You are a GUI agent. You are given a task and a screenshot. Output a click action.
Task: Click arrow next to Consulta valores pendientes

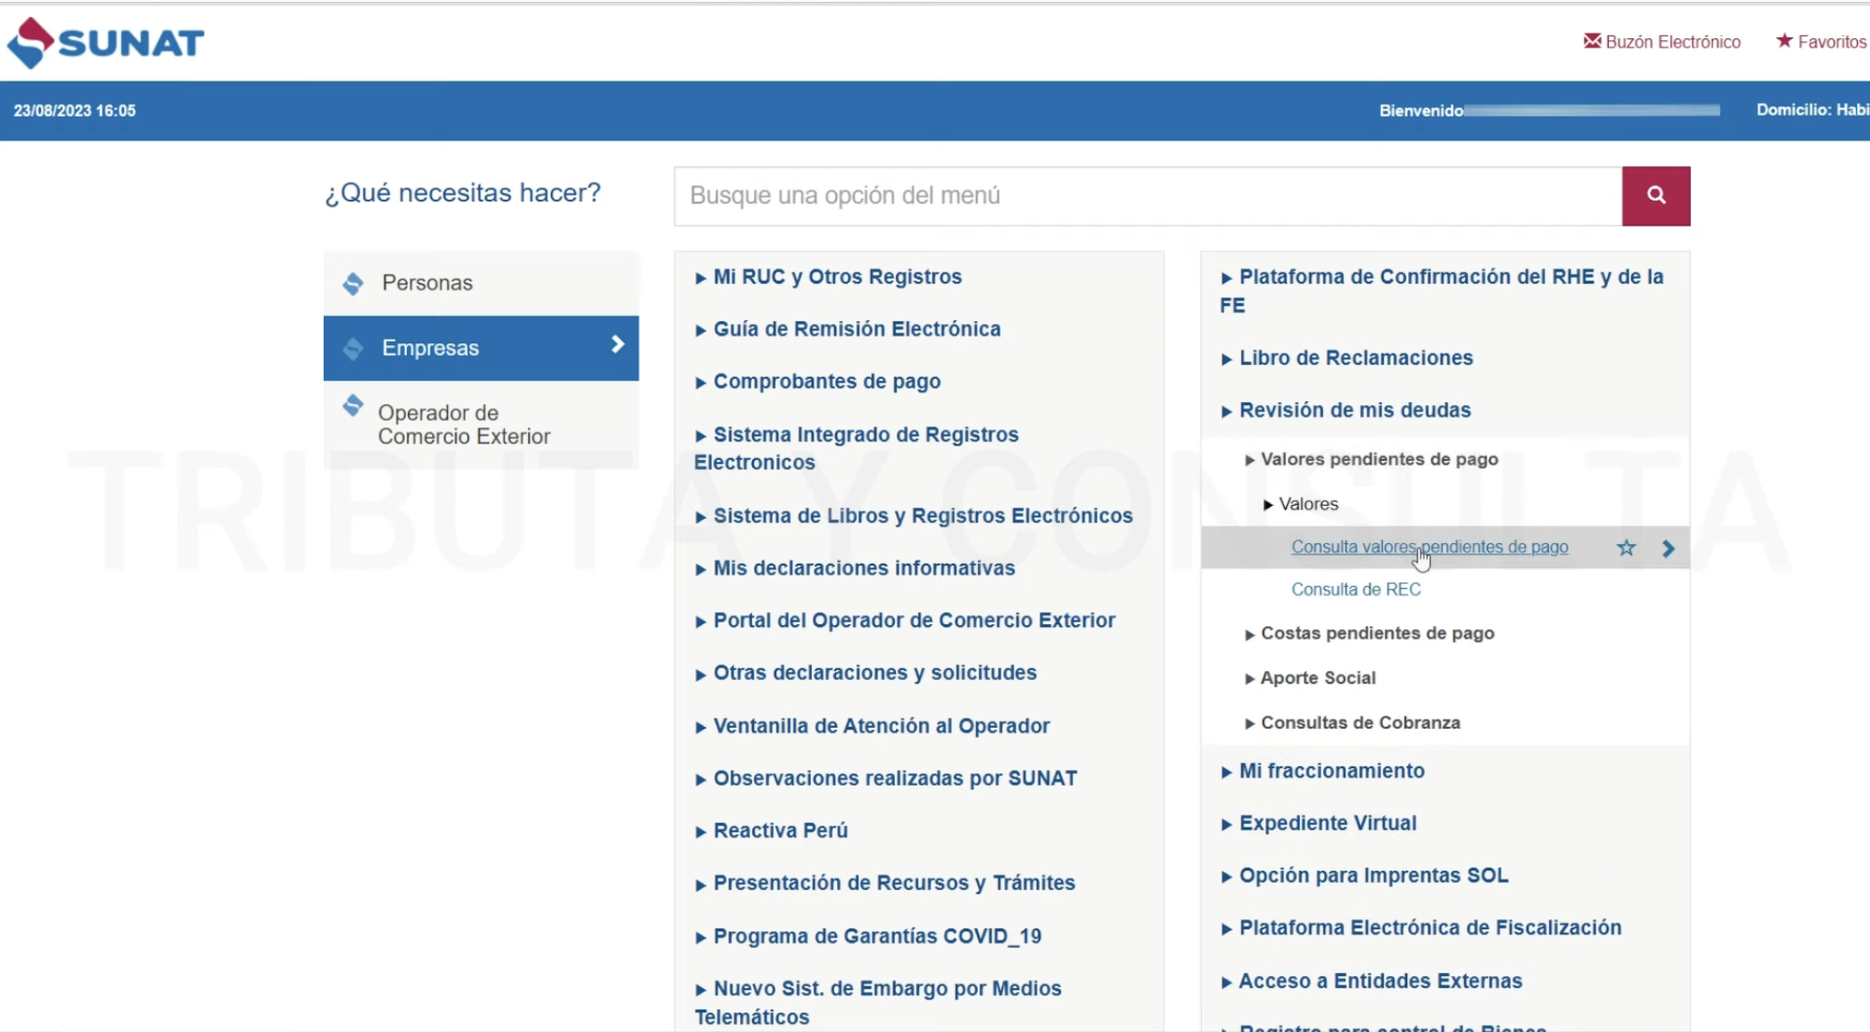tap(1668, 548)
